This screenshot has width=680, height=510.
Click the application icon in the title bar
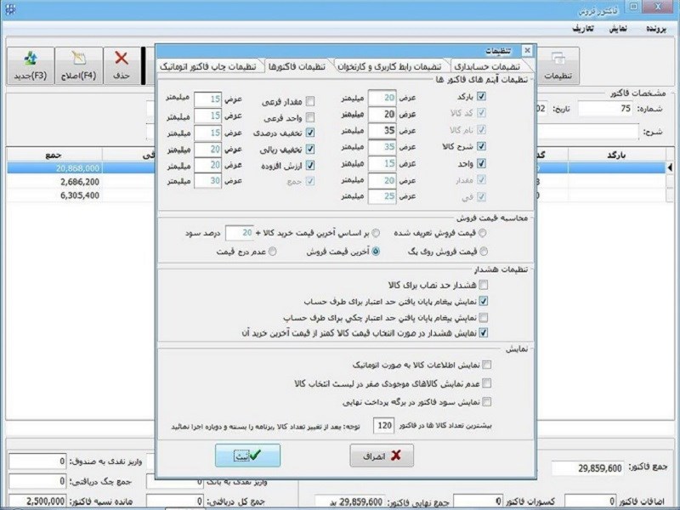click(x=10, y=8)
